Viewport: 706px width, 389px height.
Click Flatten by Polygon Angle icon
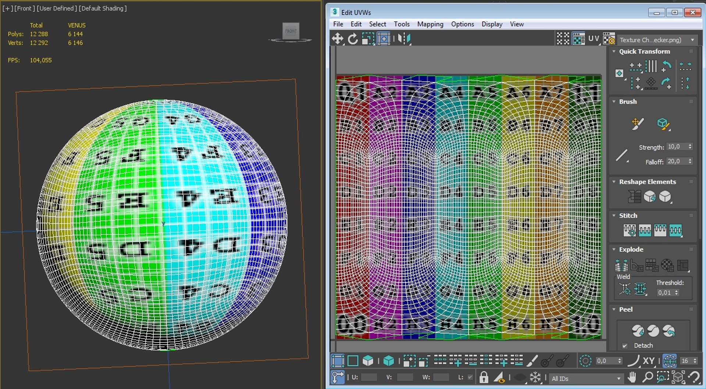point(637,265)
